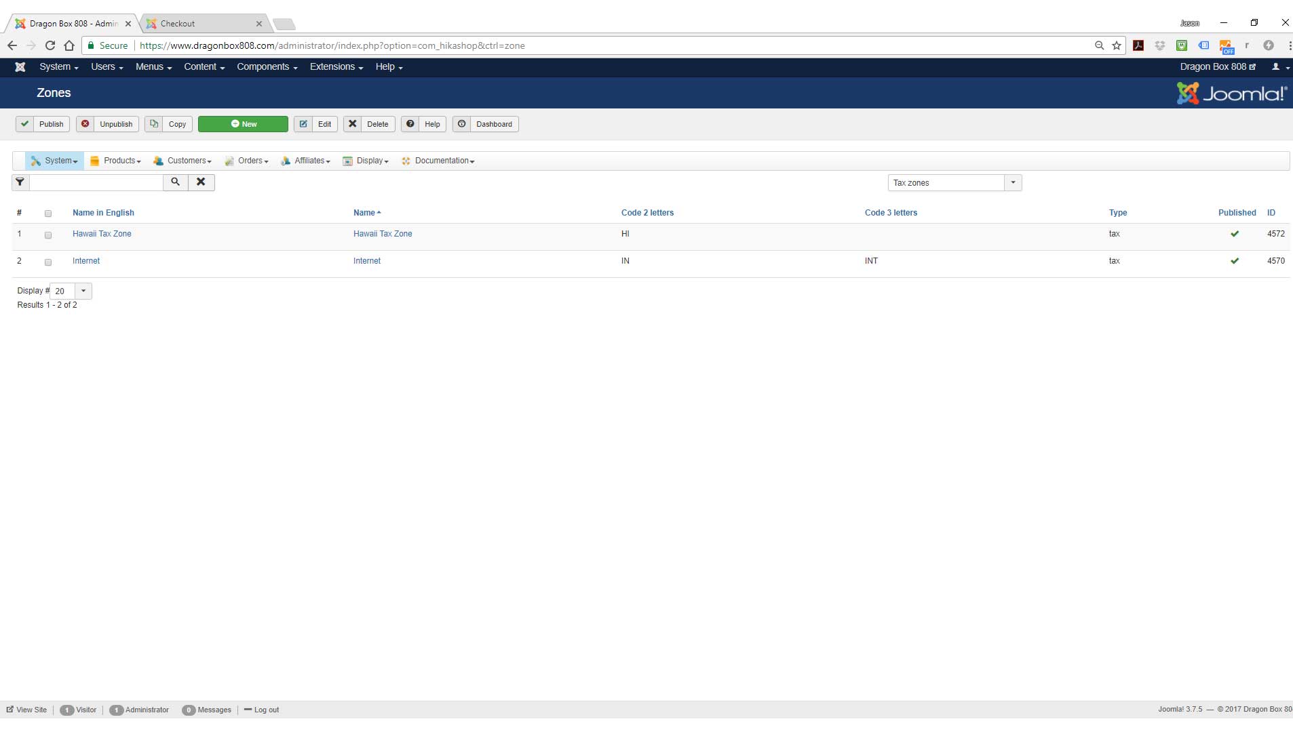Open Internet link in Name column
This screenshot has width=1293, height=732.
click(367, 261)
